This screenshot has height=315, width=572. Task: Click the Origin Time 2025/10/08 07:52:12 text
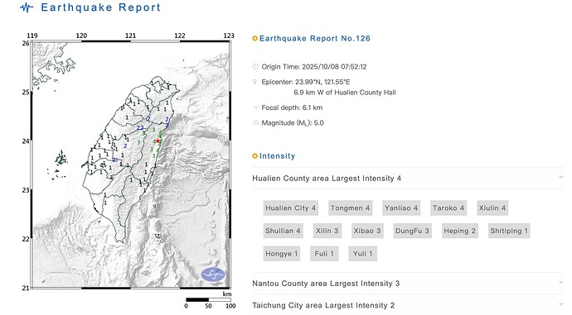tap(313, 67)
